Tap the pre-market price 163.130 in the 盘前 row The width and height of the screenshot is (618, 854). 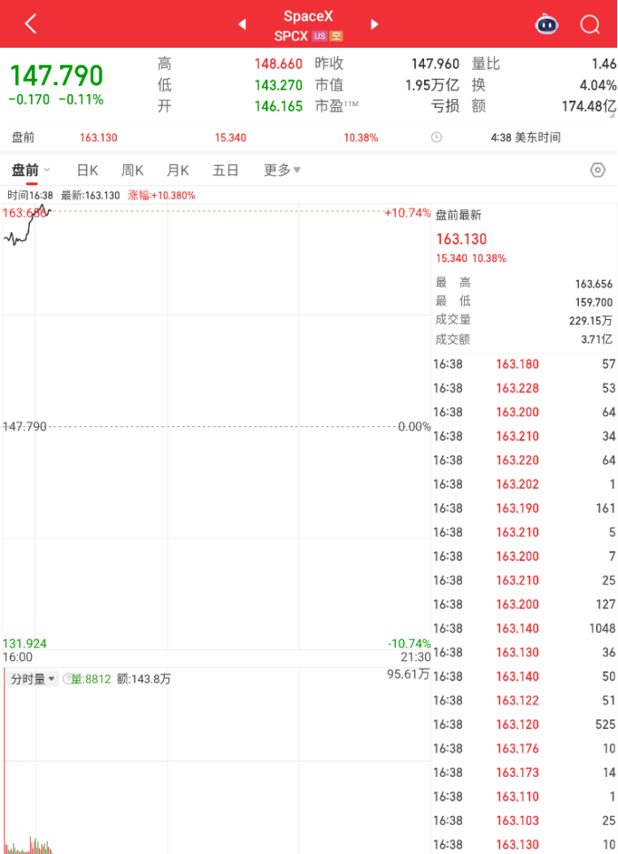click(x=98, y=137)
